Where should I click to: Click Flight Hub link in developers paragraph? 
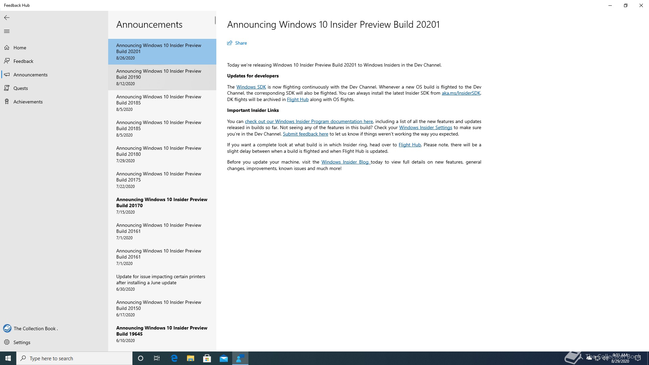(x=298, y=99)
